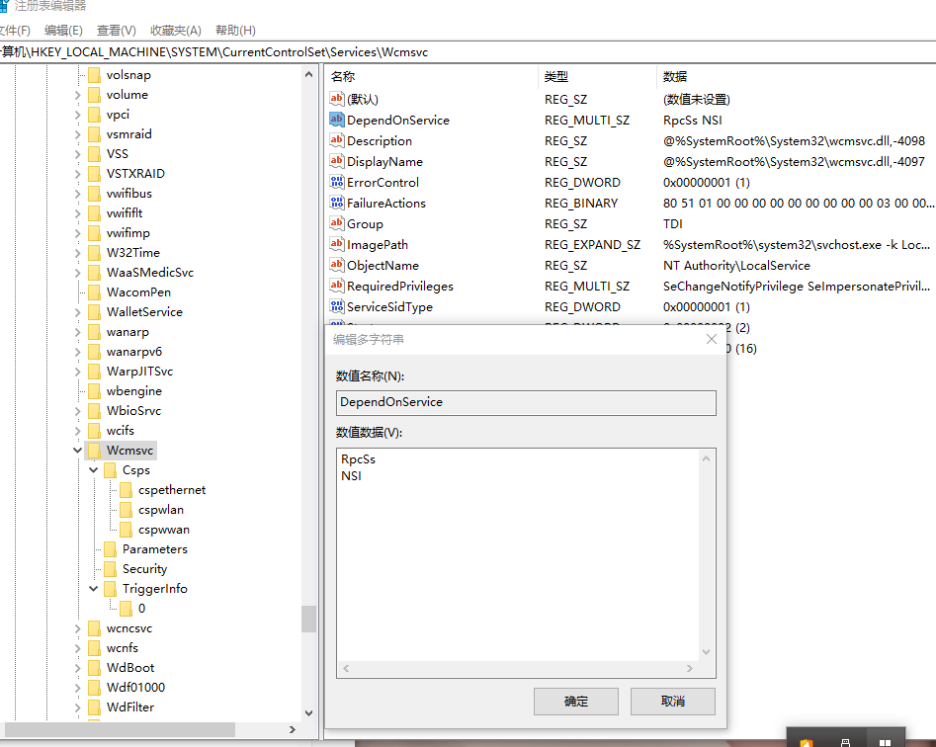The image size is (936, 747).
Task: Open the 帮助(H) menu
Action: pos(235,31)
